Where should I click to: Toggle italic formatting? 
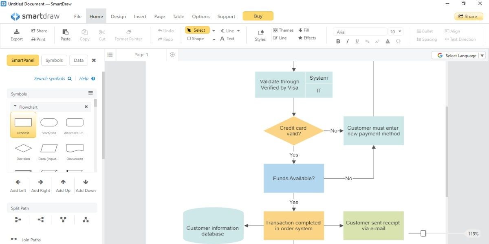(348, 41)
